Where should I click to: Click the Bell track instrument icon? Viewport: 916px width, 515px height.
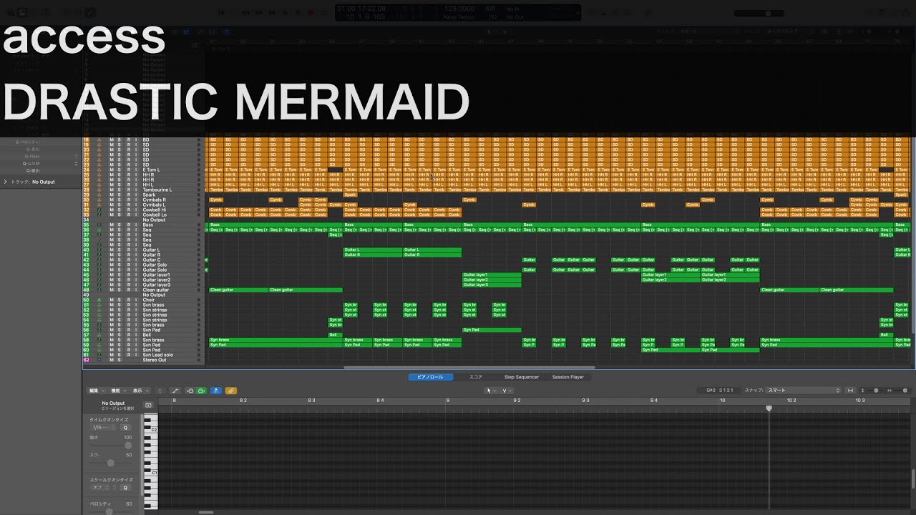tap(99, 335)
